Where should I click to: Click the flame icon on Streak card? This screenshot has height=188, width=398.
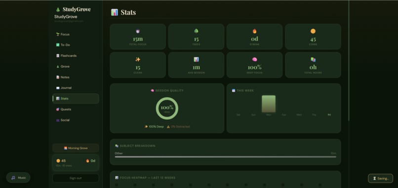click(x=255, y=31)
